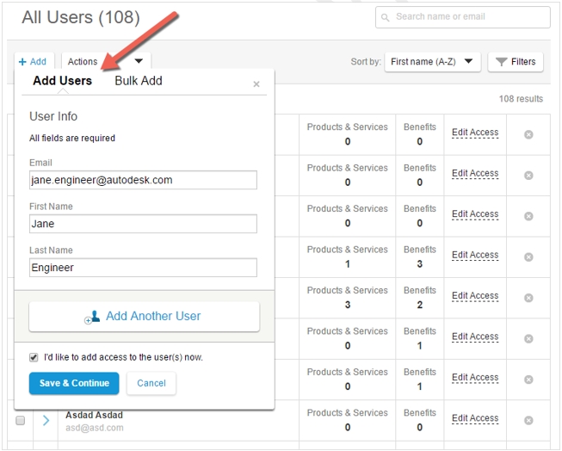The height and width of the screenshot is (451, 562).
Task: Click the Cancel button
Action: 151,383
